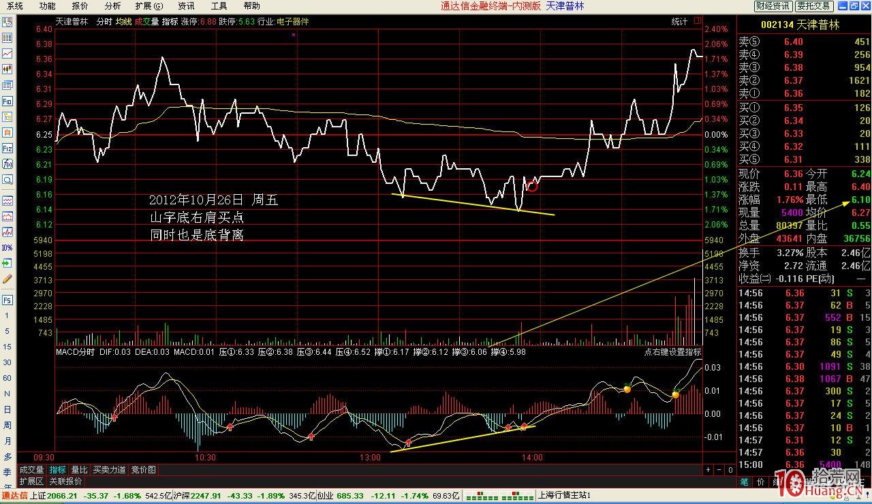872x504 pixels.
Task: Open the 分析 menu
Action: coord(112,6)
